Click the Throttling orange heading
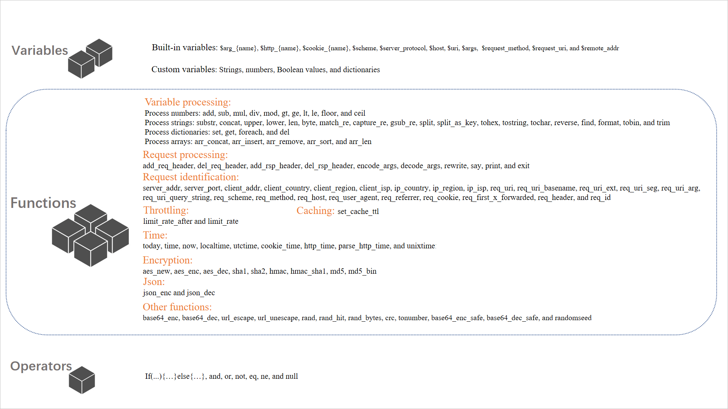 tap(166, 210)
